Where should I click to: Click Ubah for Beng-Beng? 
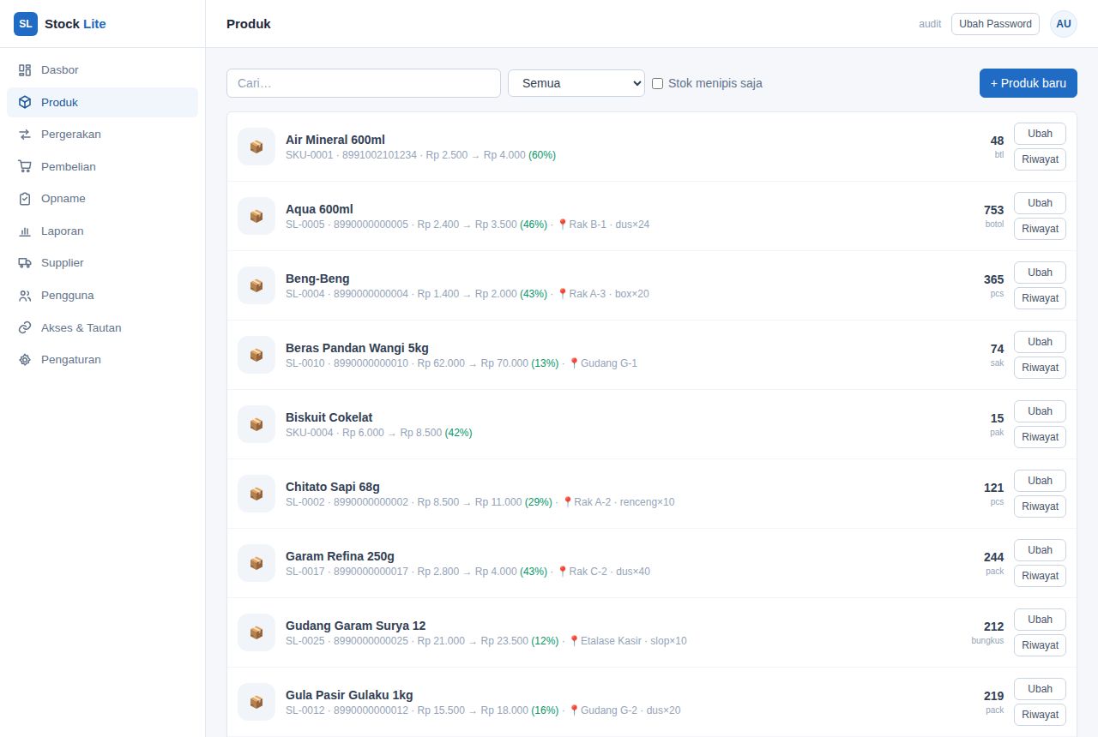(x=1040, y=273)
